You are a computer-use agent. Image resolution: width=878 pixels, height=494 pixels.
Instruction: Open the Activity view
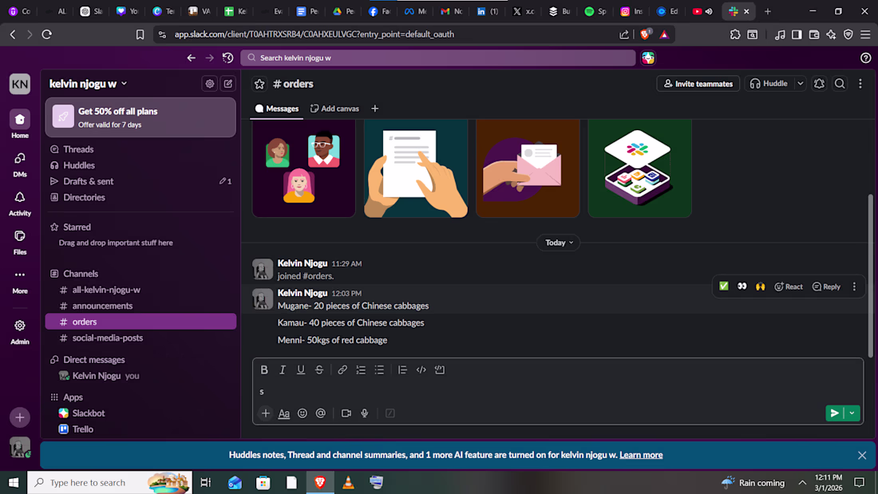(x=20, y=204)
